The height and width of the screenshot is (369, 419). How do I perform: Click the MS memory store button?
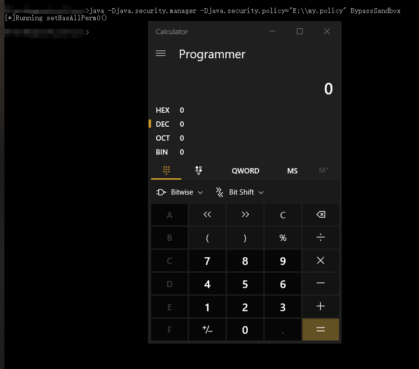click(x=292, y=171)
